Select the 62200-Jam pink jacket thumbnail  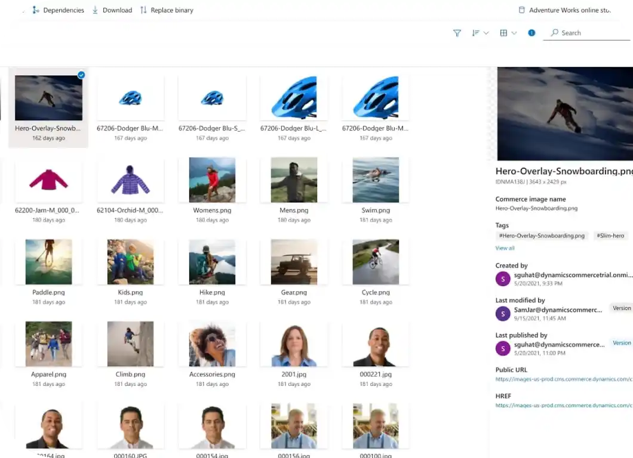click(x=48, y=180)
